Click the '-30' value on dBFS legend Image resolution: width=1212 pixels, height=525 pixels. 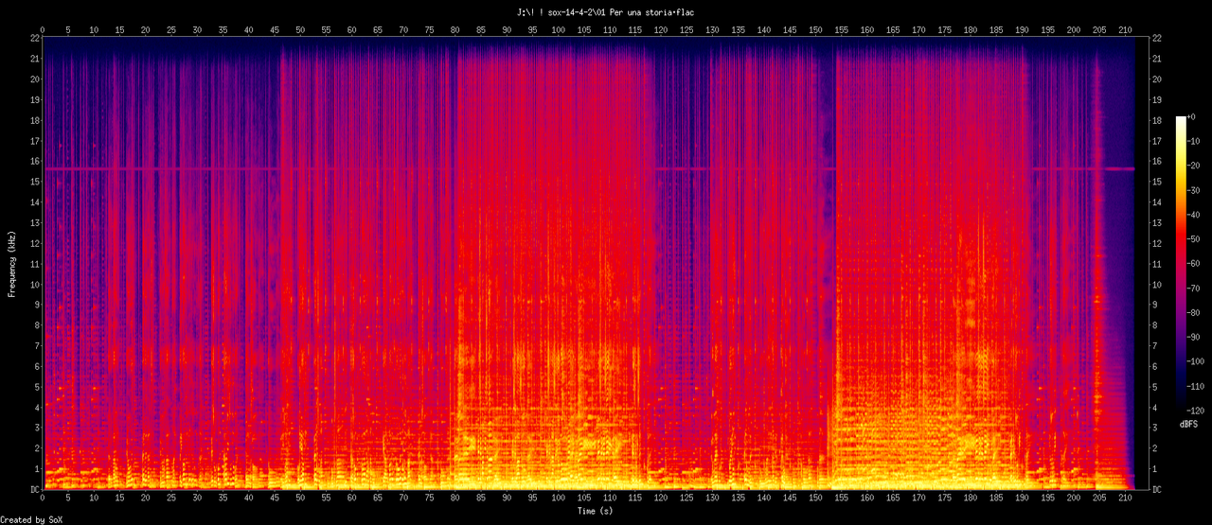click(1195, 190)
